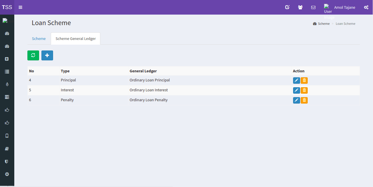Open the users group icon in header
Image resolution: width=373 pixels, height=187 pixels.
[300, 7]
